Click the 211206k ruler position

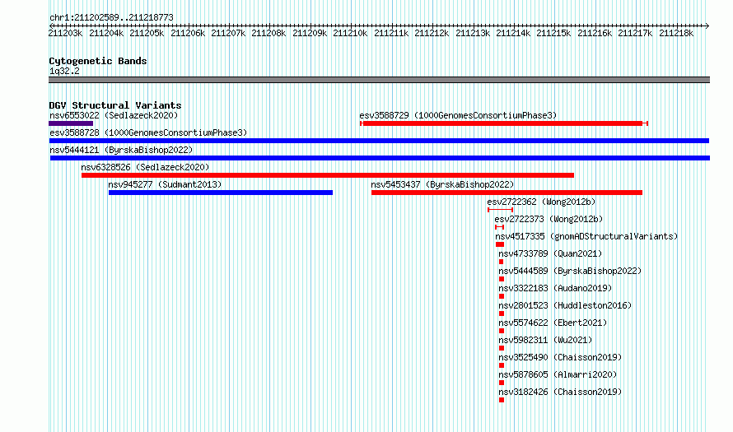(x=188, y=33)
